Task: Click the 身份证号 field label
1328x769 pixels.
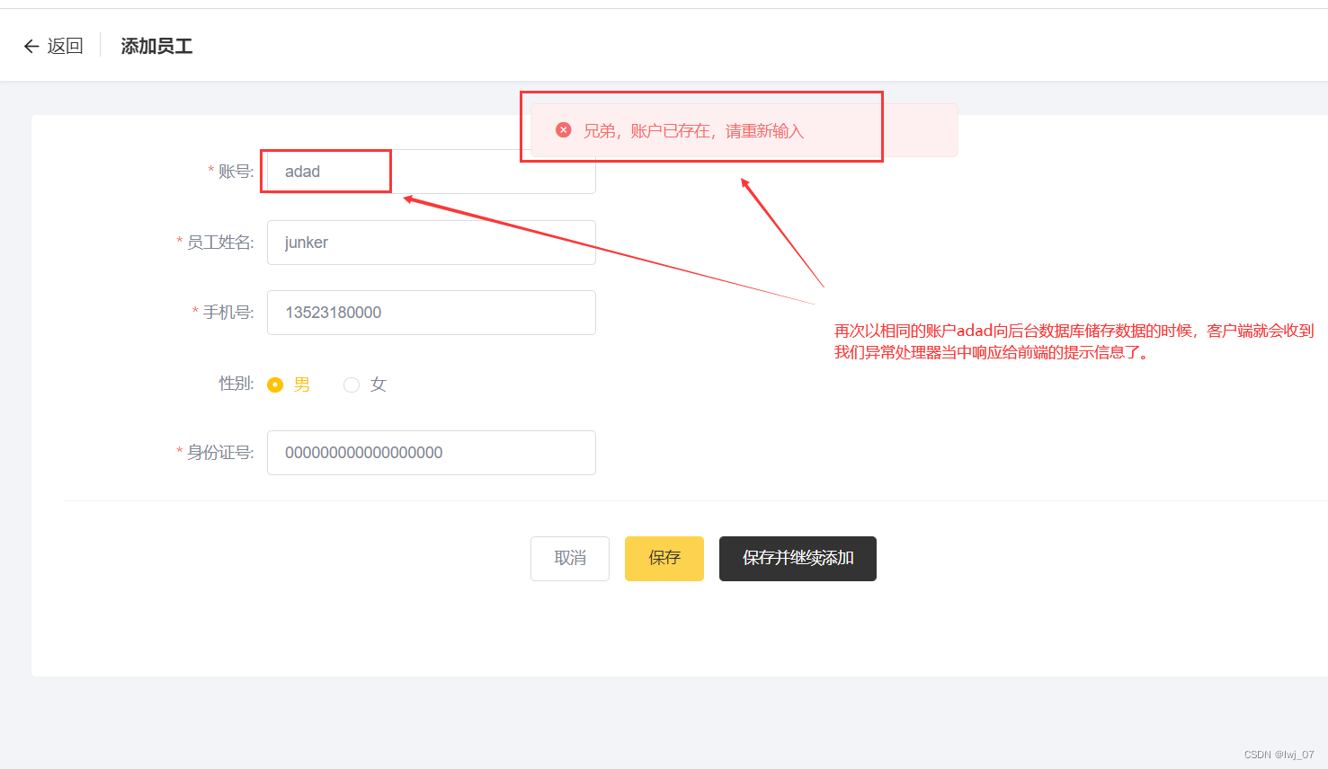Action: point(219,453)
